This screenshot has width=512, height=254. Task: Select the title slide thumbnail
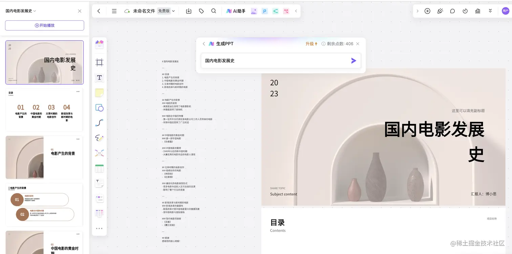(44, 62)
